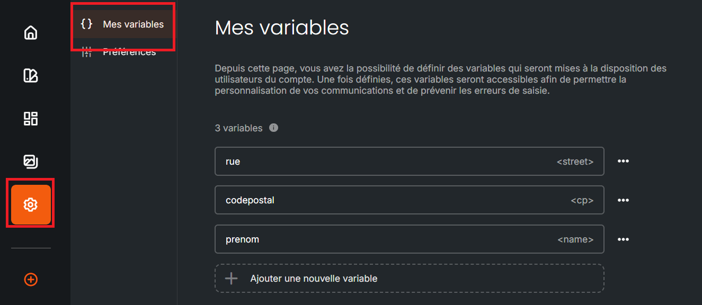The image size is (702, 305).
Task: Click the curly braces variables icon
Action: click(86, 24)
